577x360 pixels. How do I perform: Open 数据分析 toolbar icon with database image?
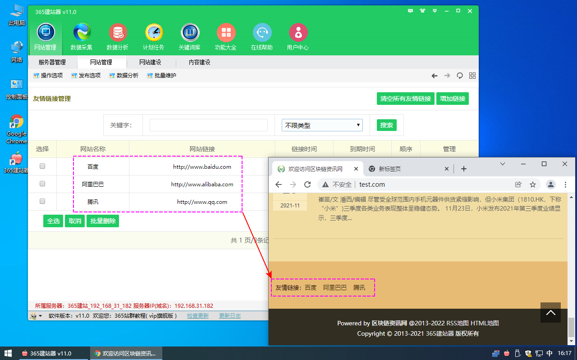pyautogui.click(x=118, y=37)
